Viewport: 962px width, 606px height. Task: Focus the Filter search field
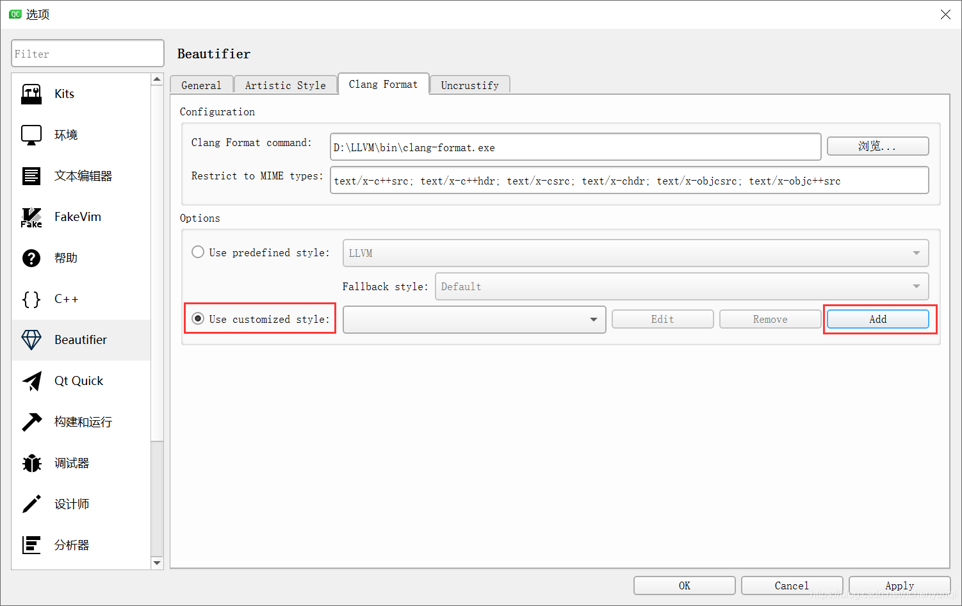pyautogui.click(x=88, y=53)
